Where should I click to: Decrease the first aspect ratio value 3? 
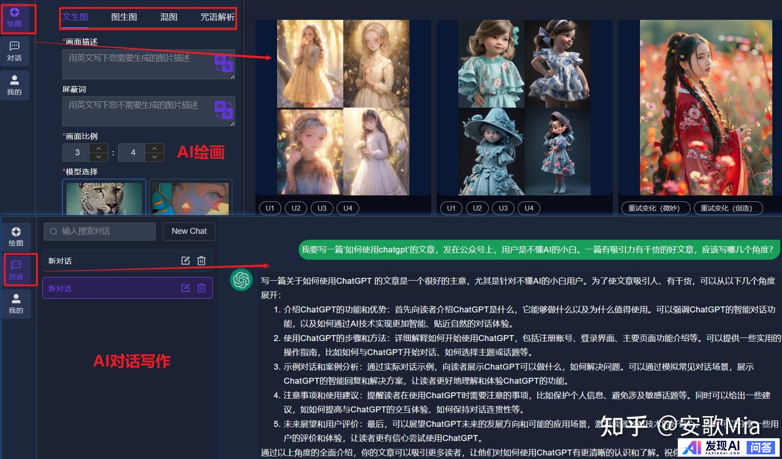click(x=99, y=157)
